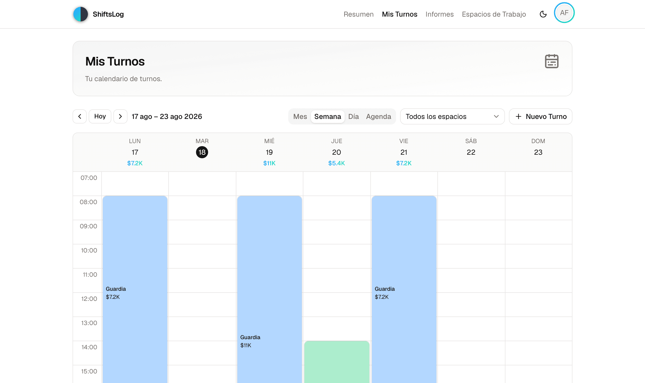The image size is (645, 383).
Task: Click the ShiftsLog logo icon
Action: click(x=80, y=14)
